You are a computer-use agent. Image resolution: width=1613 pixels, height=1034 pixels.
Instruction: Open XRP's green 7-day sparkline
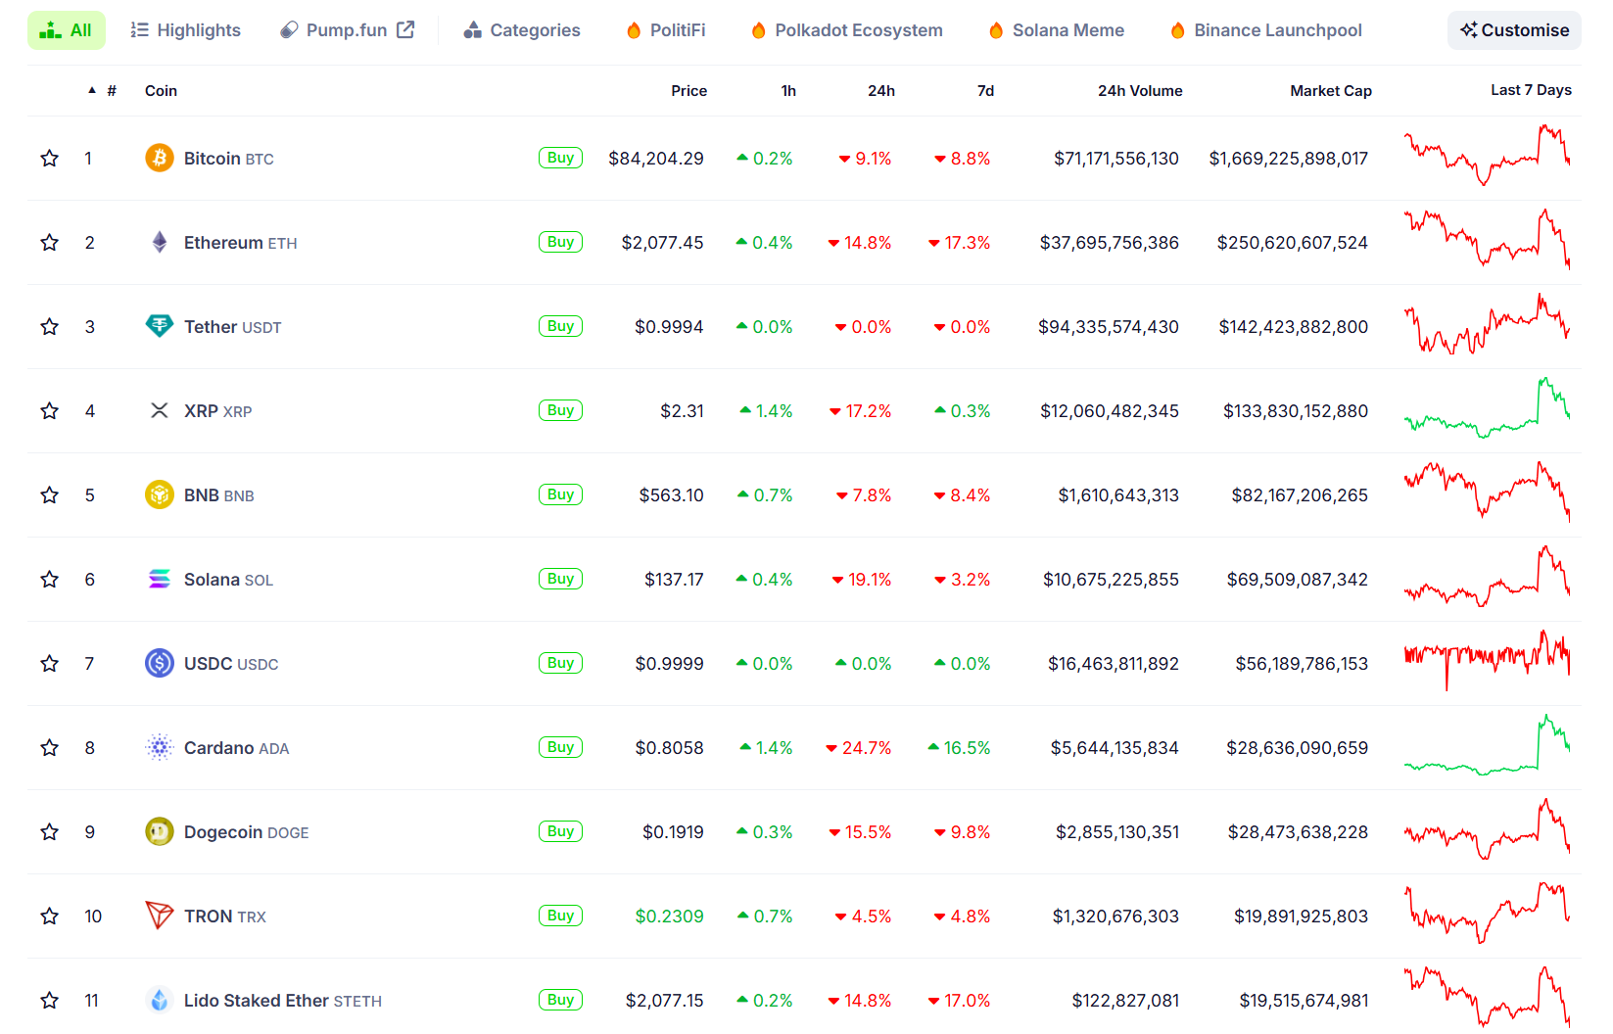tap(1487, 407)
